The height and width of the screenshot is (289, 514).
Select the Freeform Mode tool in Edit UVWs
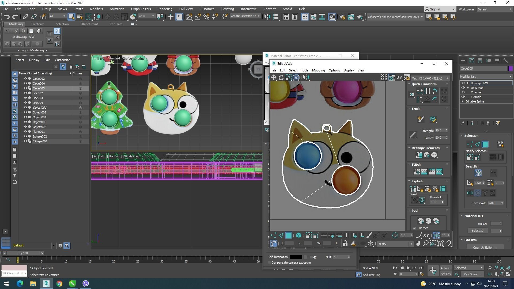click(296, 78)
